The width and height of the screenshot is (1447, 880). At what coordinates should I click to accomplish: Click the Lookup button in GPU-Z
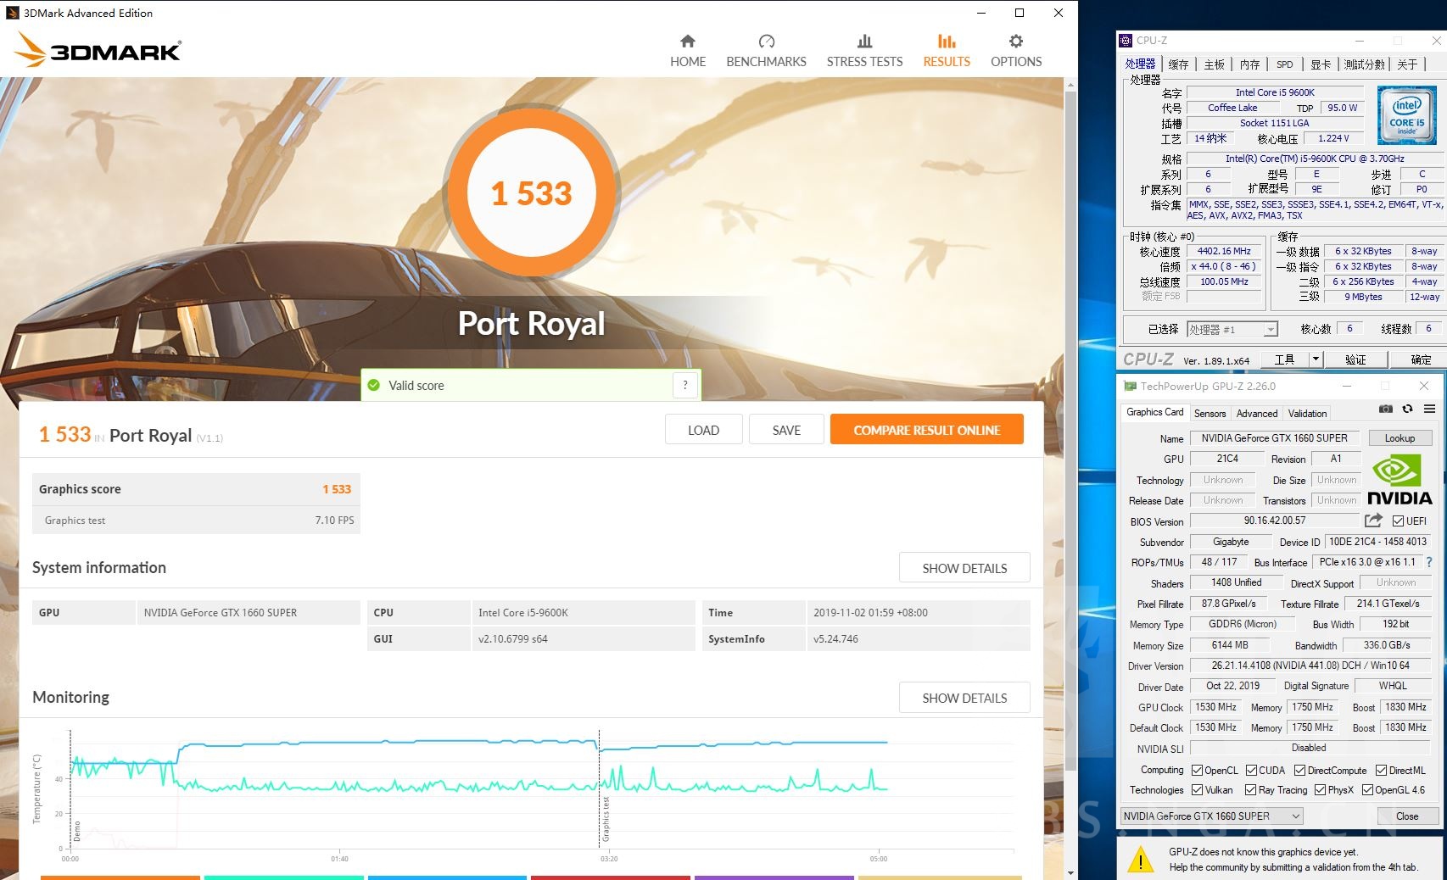(1400, 438)
